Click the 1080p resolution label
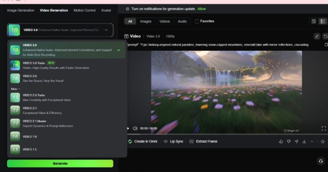This screenshot has width=328, height=172. point(170,36)
